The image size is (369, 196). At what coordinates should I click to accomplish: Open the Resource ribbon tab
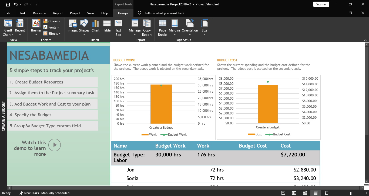tap(39, 13)
